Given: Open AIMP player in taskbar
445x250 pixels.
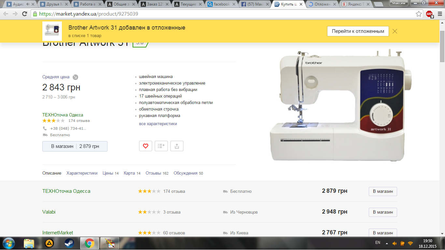Looking at the screenshot, I should pos(49,243).
